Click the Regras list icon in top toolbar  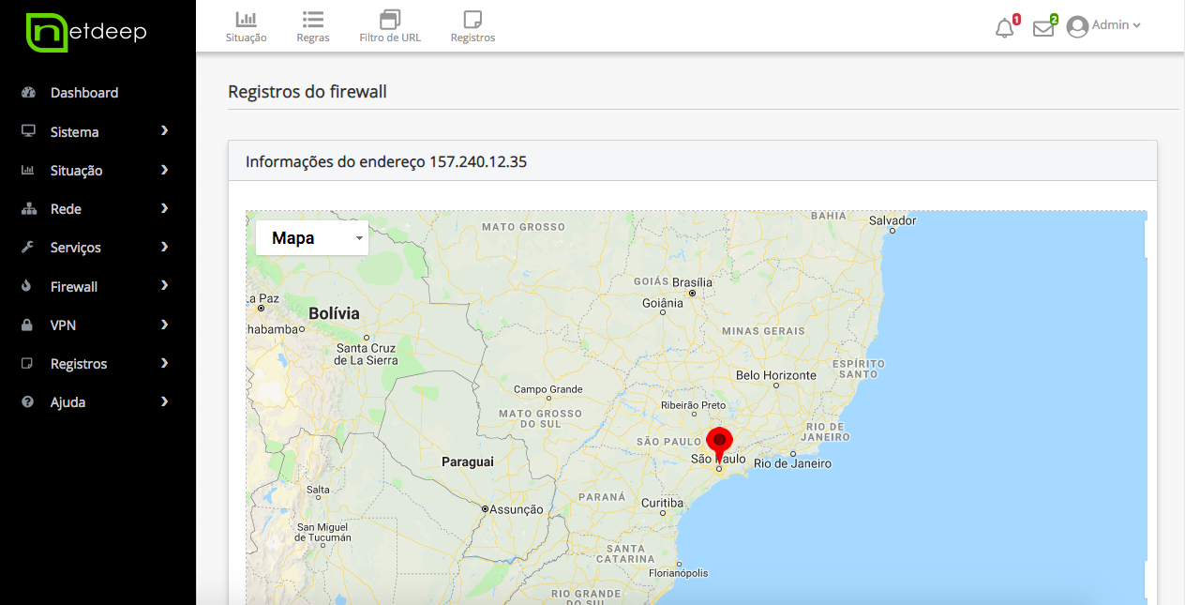click(312, 19)
